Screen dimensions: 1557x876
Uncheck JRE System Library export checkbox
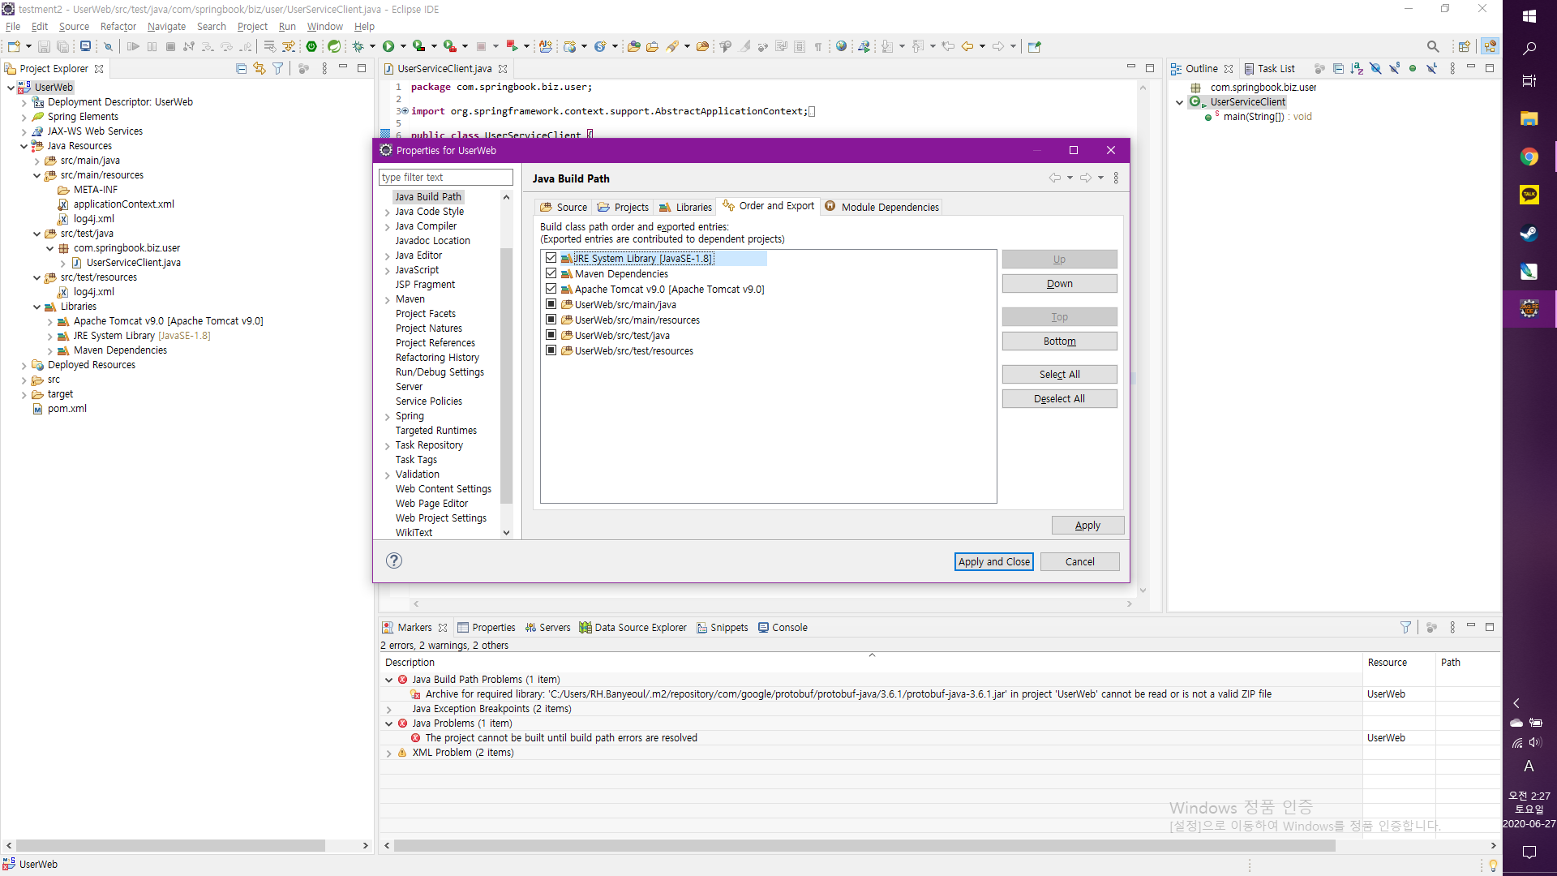click(x=551, y=258)
